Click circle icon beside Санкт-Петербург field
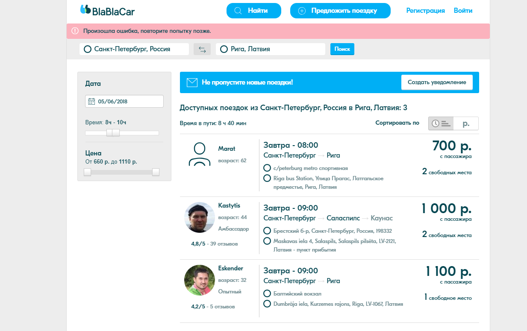The image size is (527, 331). pyautogui.click(x=88, y=49)
